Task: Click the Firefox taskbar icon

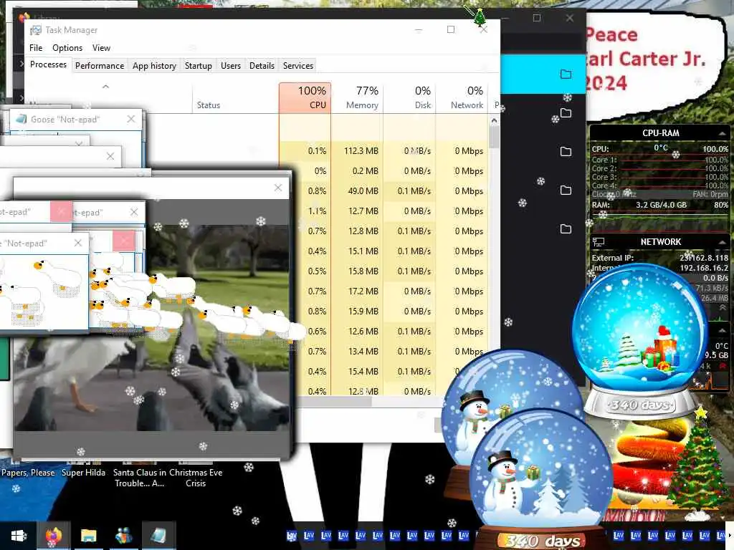Action: [54, 536]
